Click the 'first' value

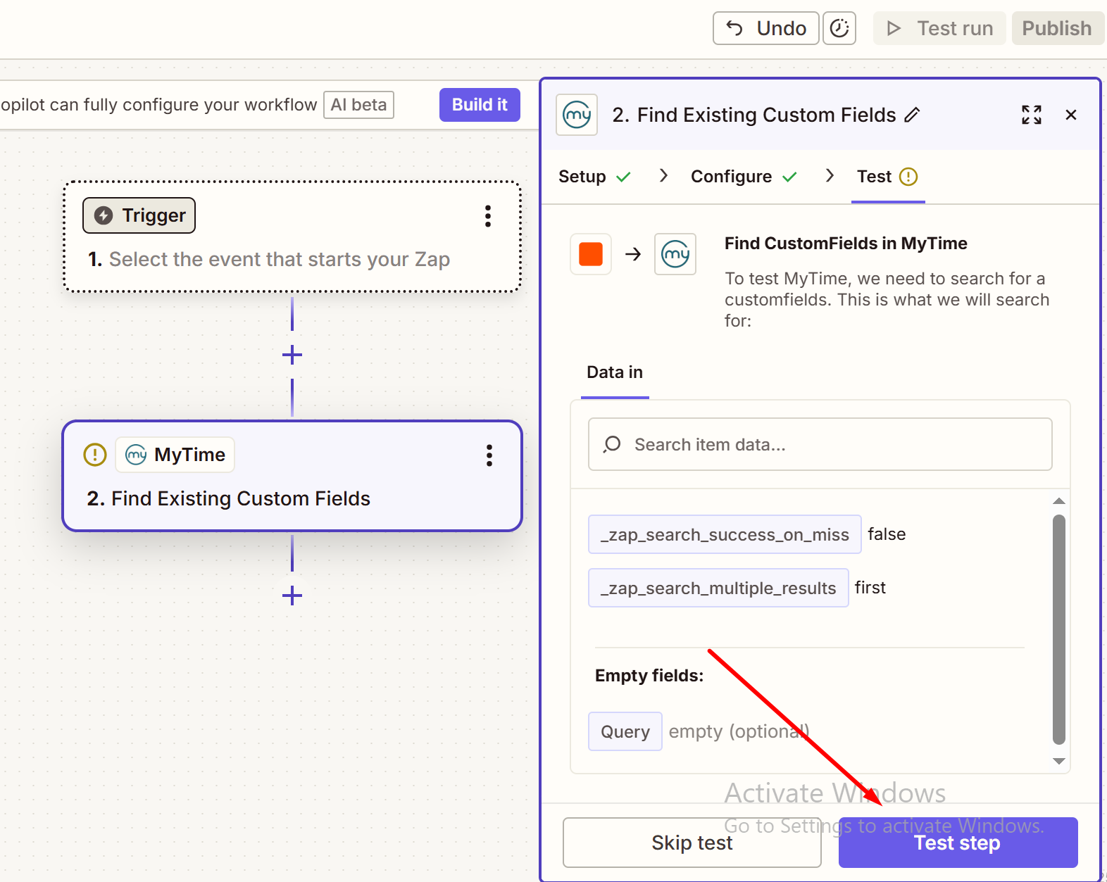click(870, 588)
